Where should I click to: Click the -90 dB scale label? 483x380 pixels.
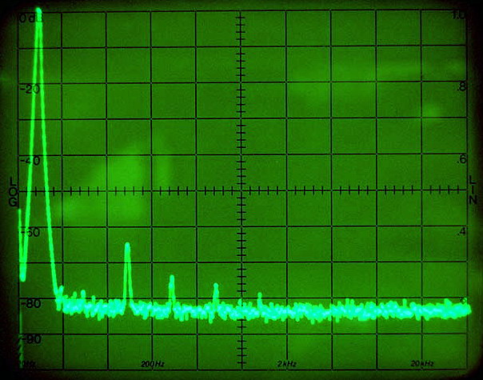click(30, 339)
